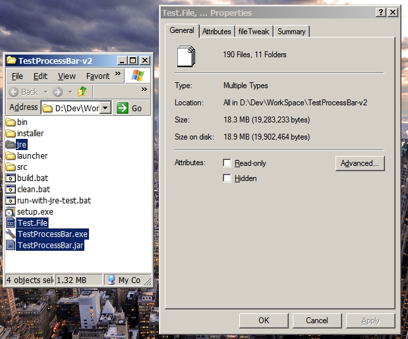
Task: Select the TestProcessBar.exe wrench icon
Action: coord(11,234)
